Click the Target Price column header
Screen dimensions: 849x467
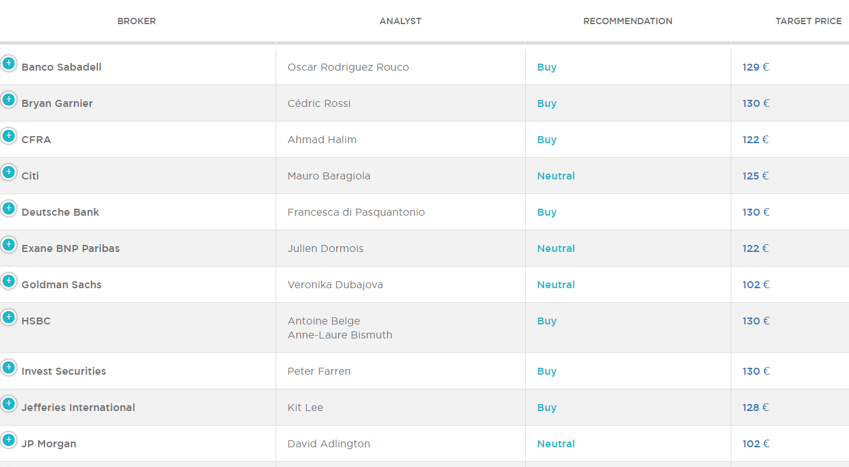(808, 21)
